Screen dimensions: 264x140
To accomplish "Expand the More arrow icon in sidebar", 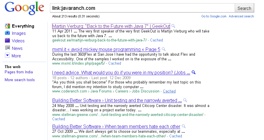I will click(x=8, y=55).
